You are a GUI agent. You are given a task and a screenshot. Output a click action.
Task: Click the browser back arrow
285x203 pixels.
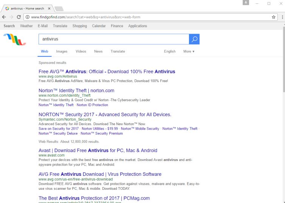[x=4, y=17]
